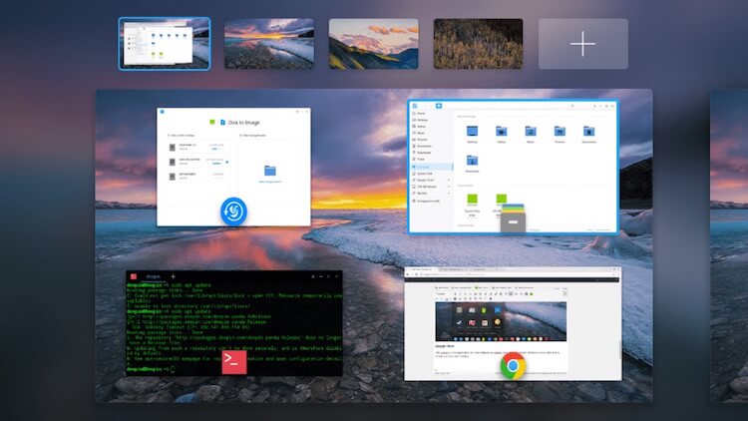The width and height of the screenshot is (748, 421).
Task: Open the Pictures folder icon in file manager
Action: pyautogui.click(x=560, y=132)
